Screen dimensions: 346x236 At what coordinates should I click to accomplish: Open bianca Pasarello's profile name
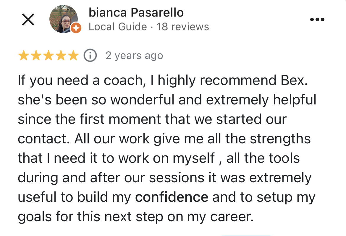(136, 12)
